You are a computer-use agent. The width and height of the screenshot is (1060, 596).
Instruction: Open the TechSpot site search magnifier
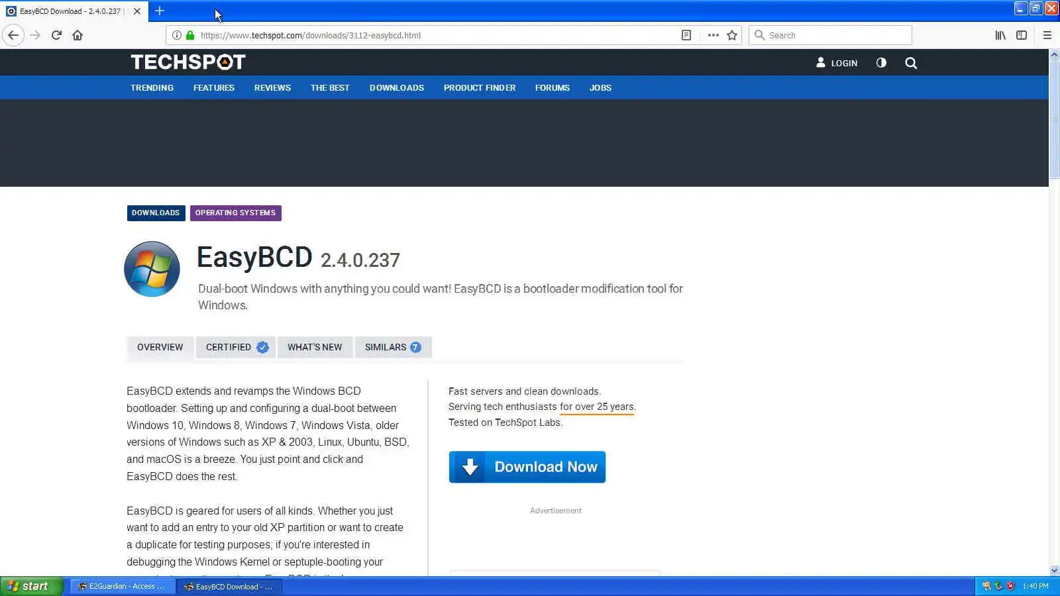click(911, 63)
